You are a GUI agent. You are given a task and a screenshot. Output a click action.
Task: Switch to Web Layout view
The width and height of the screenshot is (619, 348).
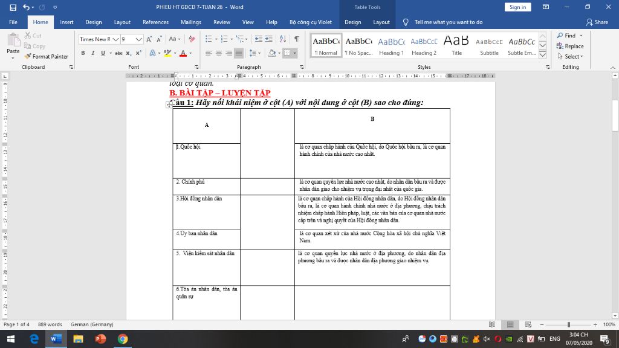pyautogui.click(x=528, y=324)
